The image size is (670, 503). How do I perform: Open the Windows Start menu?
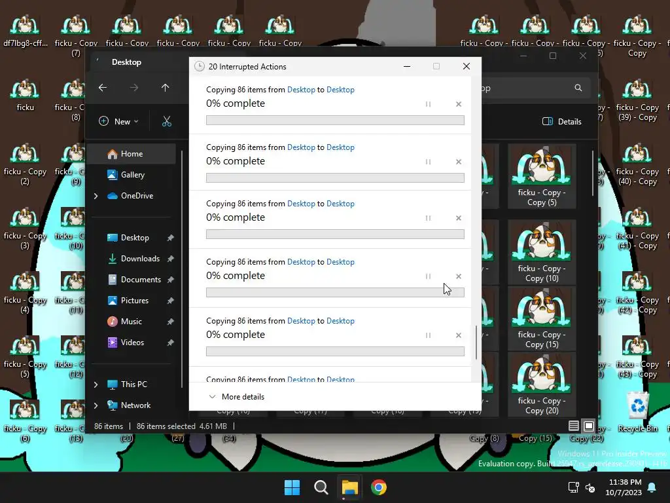point(292,487)
